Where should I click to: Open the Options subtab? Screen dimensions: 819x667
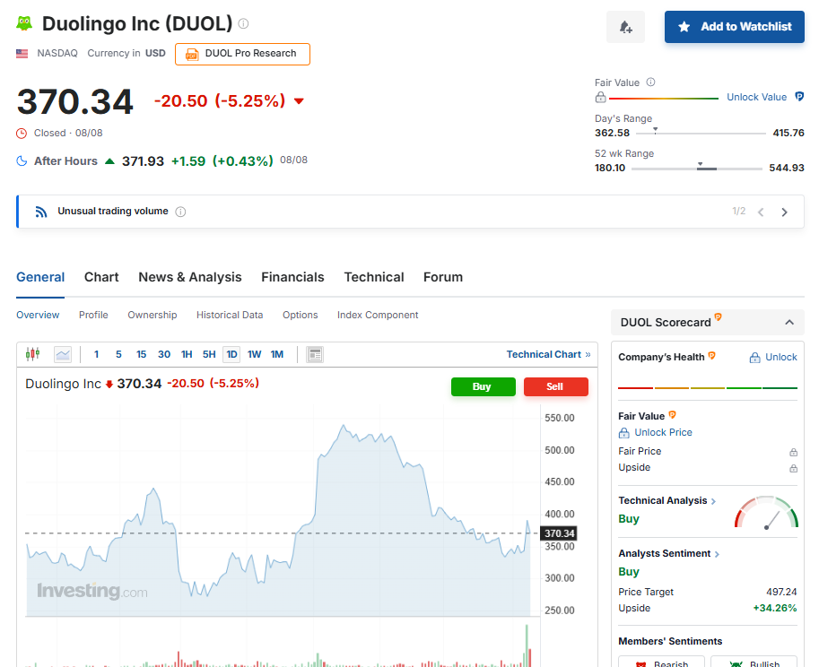click(x=301, y=315)
